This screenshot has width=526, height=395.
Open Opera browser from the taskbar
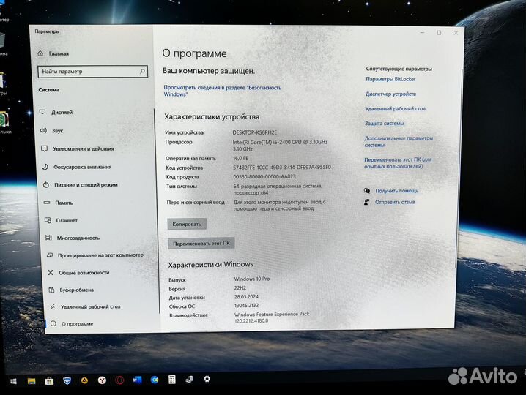tap(119, 380)
